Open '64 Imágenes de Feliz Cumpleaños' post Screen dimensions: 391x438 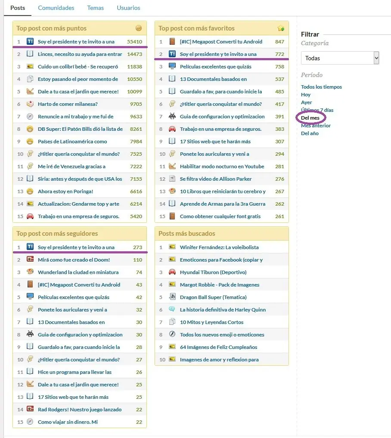point(219,347)
